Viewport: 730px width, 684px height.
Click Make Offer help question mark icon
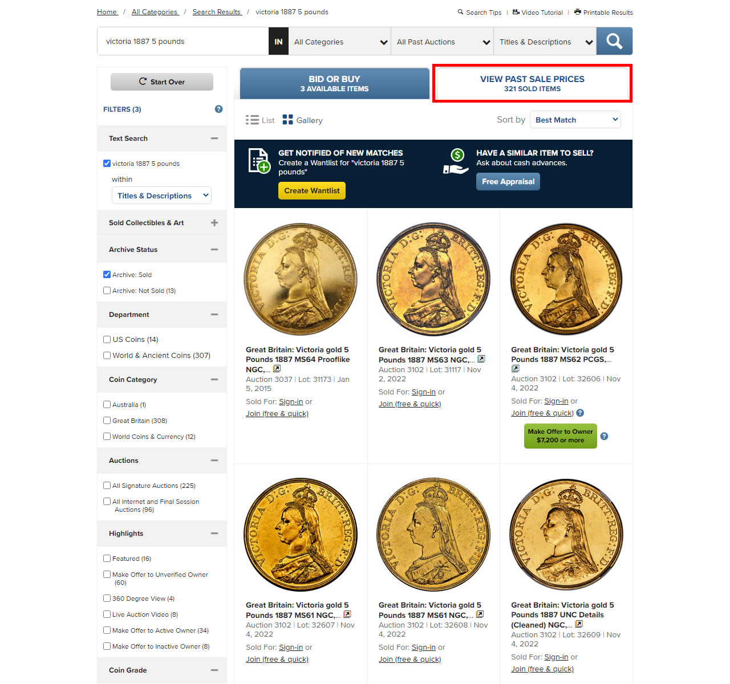point(605,436)
